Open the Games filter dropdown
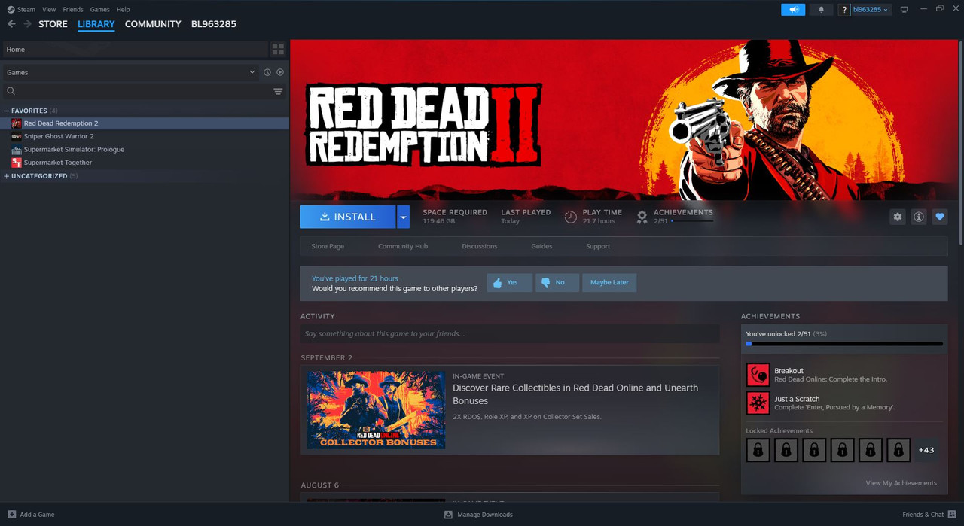 coord(130,72)
